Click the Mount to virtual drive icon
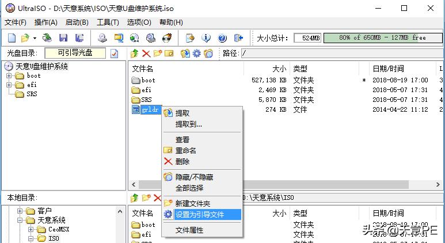The image size is (445, 243). tap(151, 37)
